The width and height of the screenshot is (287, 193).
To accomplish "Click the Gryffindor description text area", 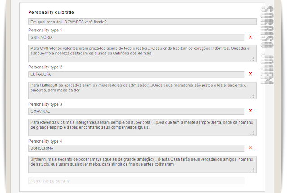I will 142,54.
